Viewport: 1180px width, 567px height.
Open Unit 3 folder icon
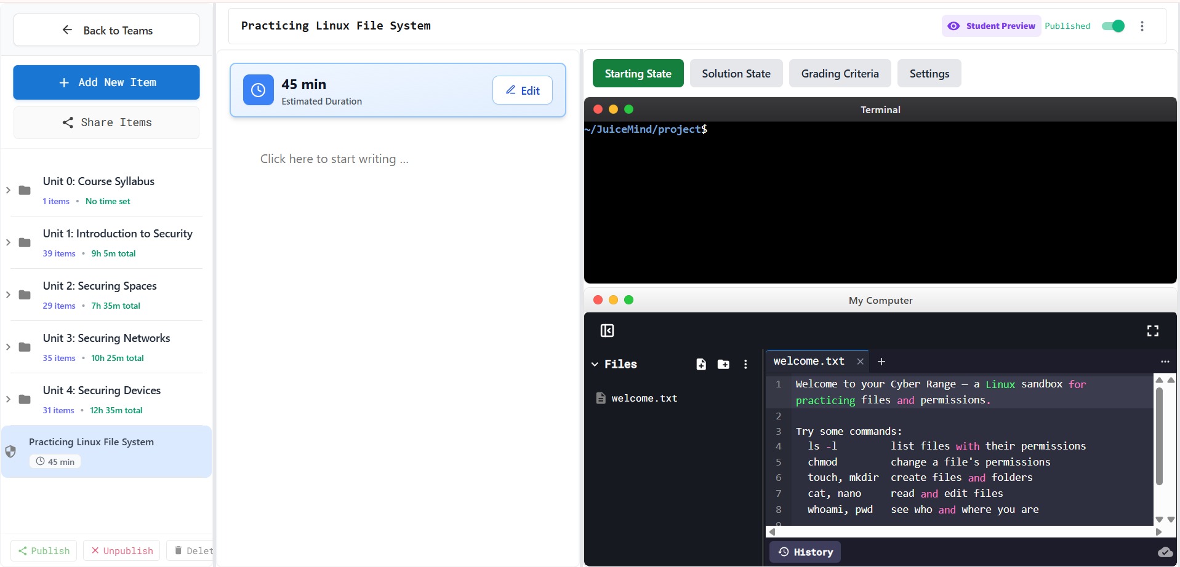25,347
